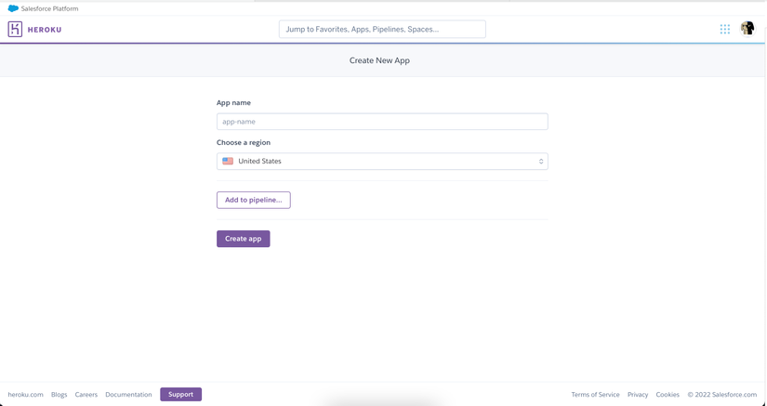
Task: Open the United States region selector
Action: (x=382, y=162)
